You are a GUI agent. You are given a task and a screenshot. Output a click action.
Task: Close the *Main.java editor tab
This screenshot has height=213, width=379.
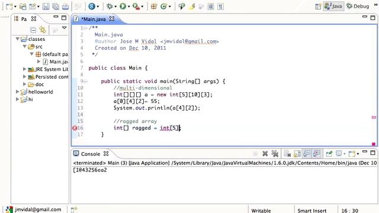pyautogui.click(x=112, y=18)
